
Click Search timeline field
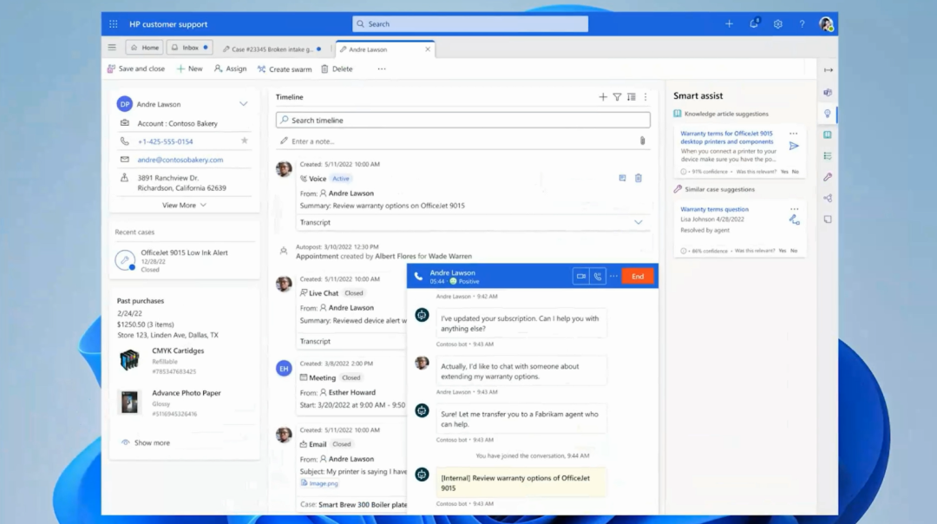point(462,120)
